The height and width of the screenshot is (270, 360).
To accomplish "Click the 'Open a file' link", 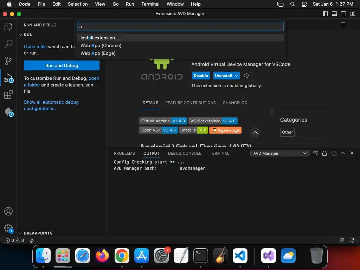I will pyautogui.click(x=35, y=47).
